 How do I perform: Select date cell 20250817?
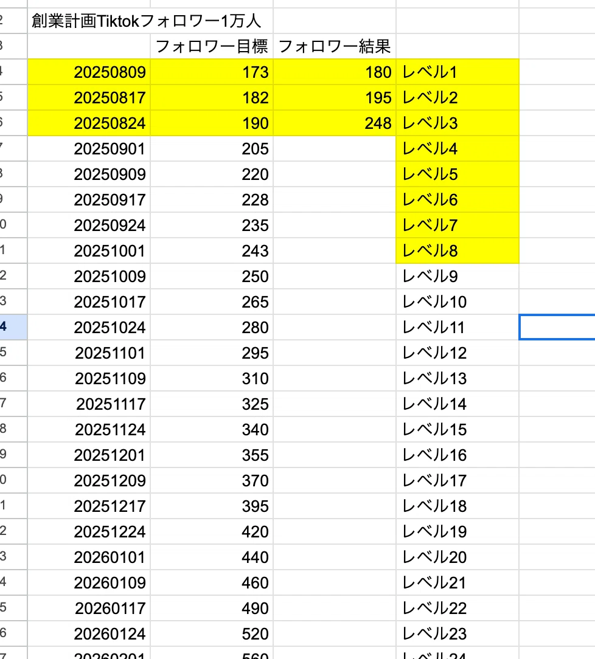click(x=89, y=97)
